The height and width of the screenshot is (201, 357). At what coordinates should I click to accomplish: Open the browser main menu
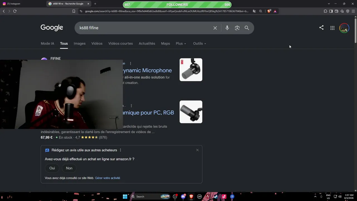[353, 11]
